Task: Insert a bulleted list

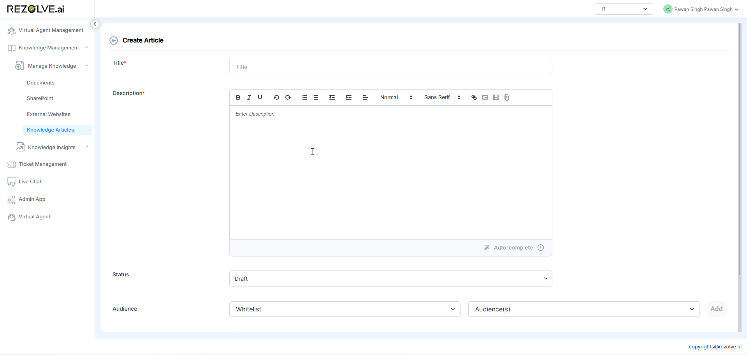Action: tap(315, 97)
